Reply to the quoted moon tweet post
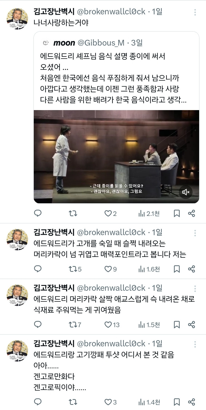The width and height of the screenshot is (206, 410). (x=38, y=213)
